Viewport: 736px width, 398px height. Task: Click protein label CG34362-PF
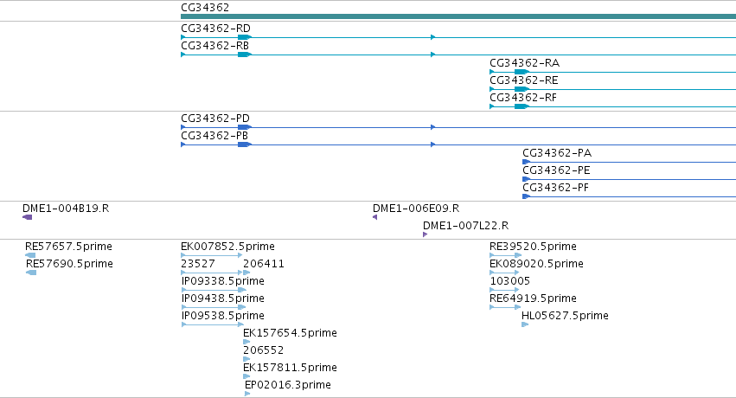(x=556, y=188)
